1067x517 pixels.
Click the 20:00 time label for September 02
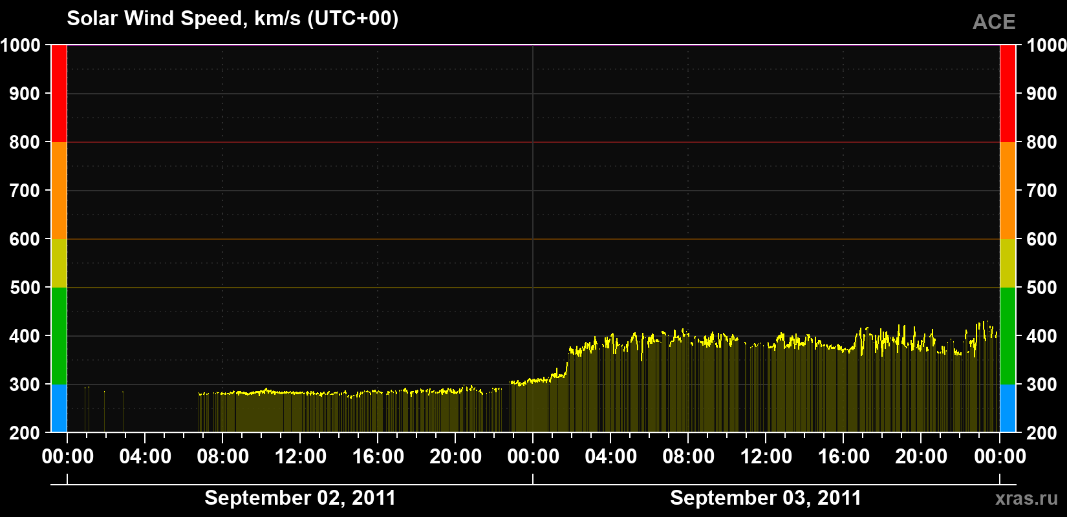[x=456, y=457]
